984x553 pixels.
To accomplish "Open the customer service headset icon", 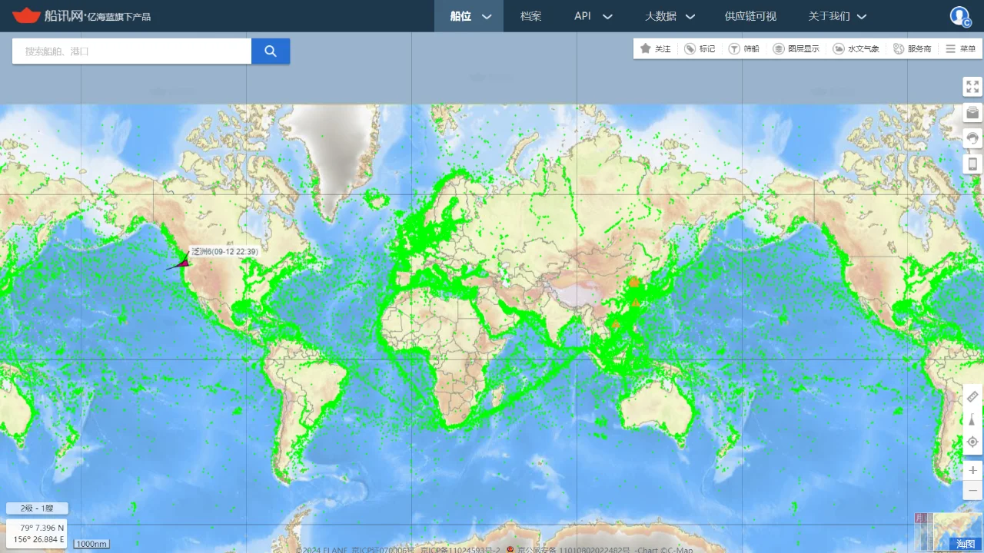I will [x=972, y=138].
